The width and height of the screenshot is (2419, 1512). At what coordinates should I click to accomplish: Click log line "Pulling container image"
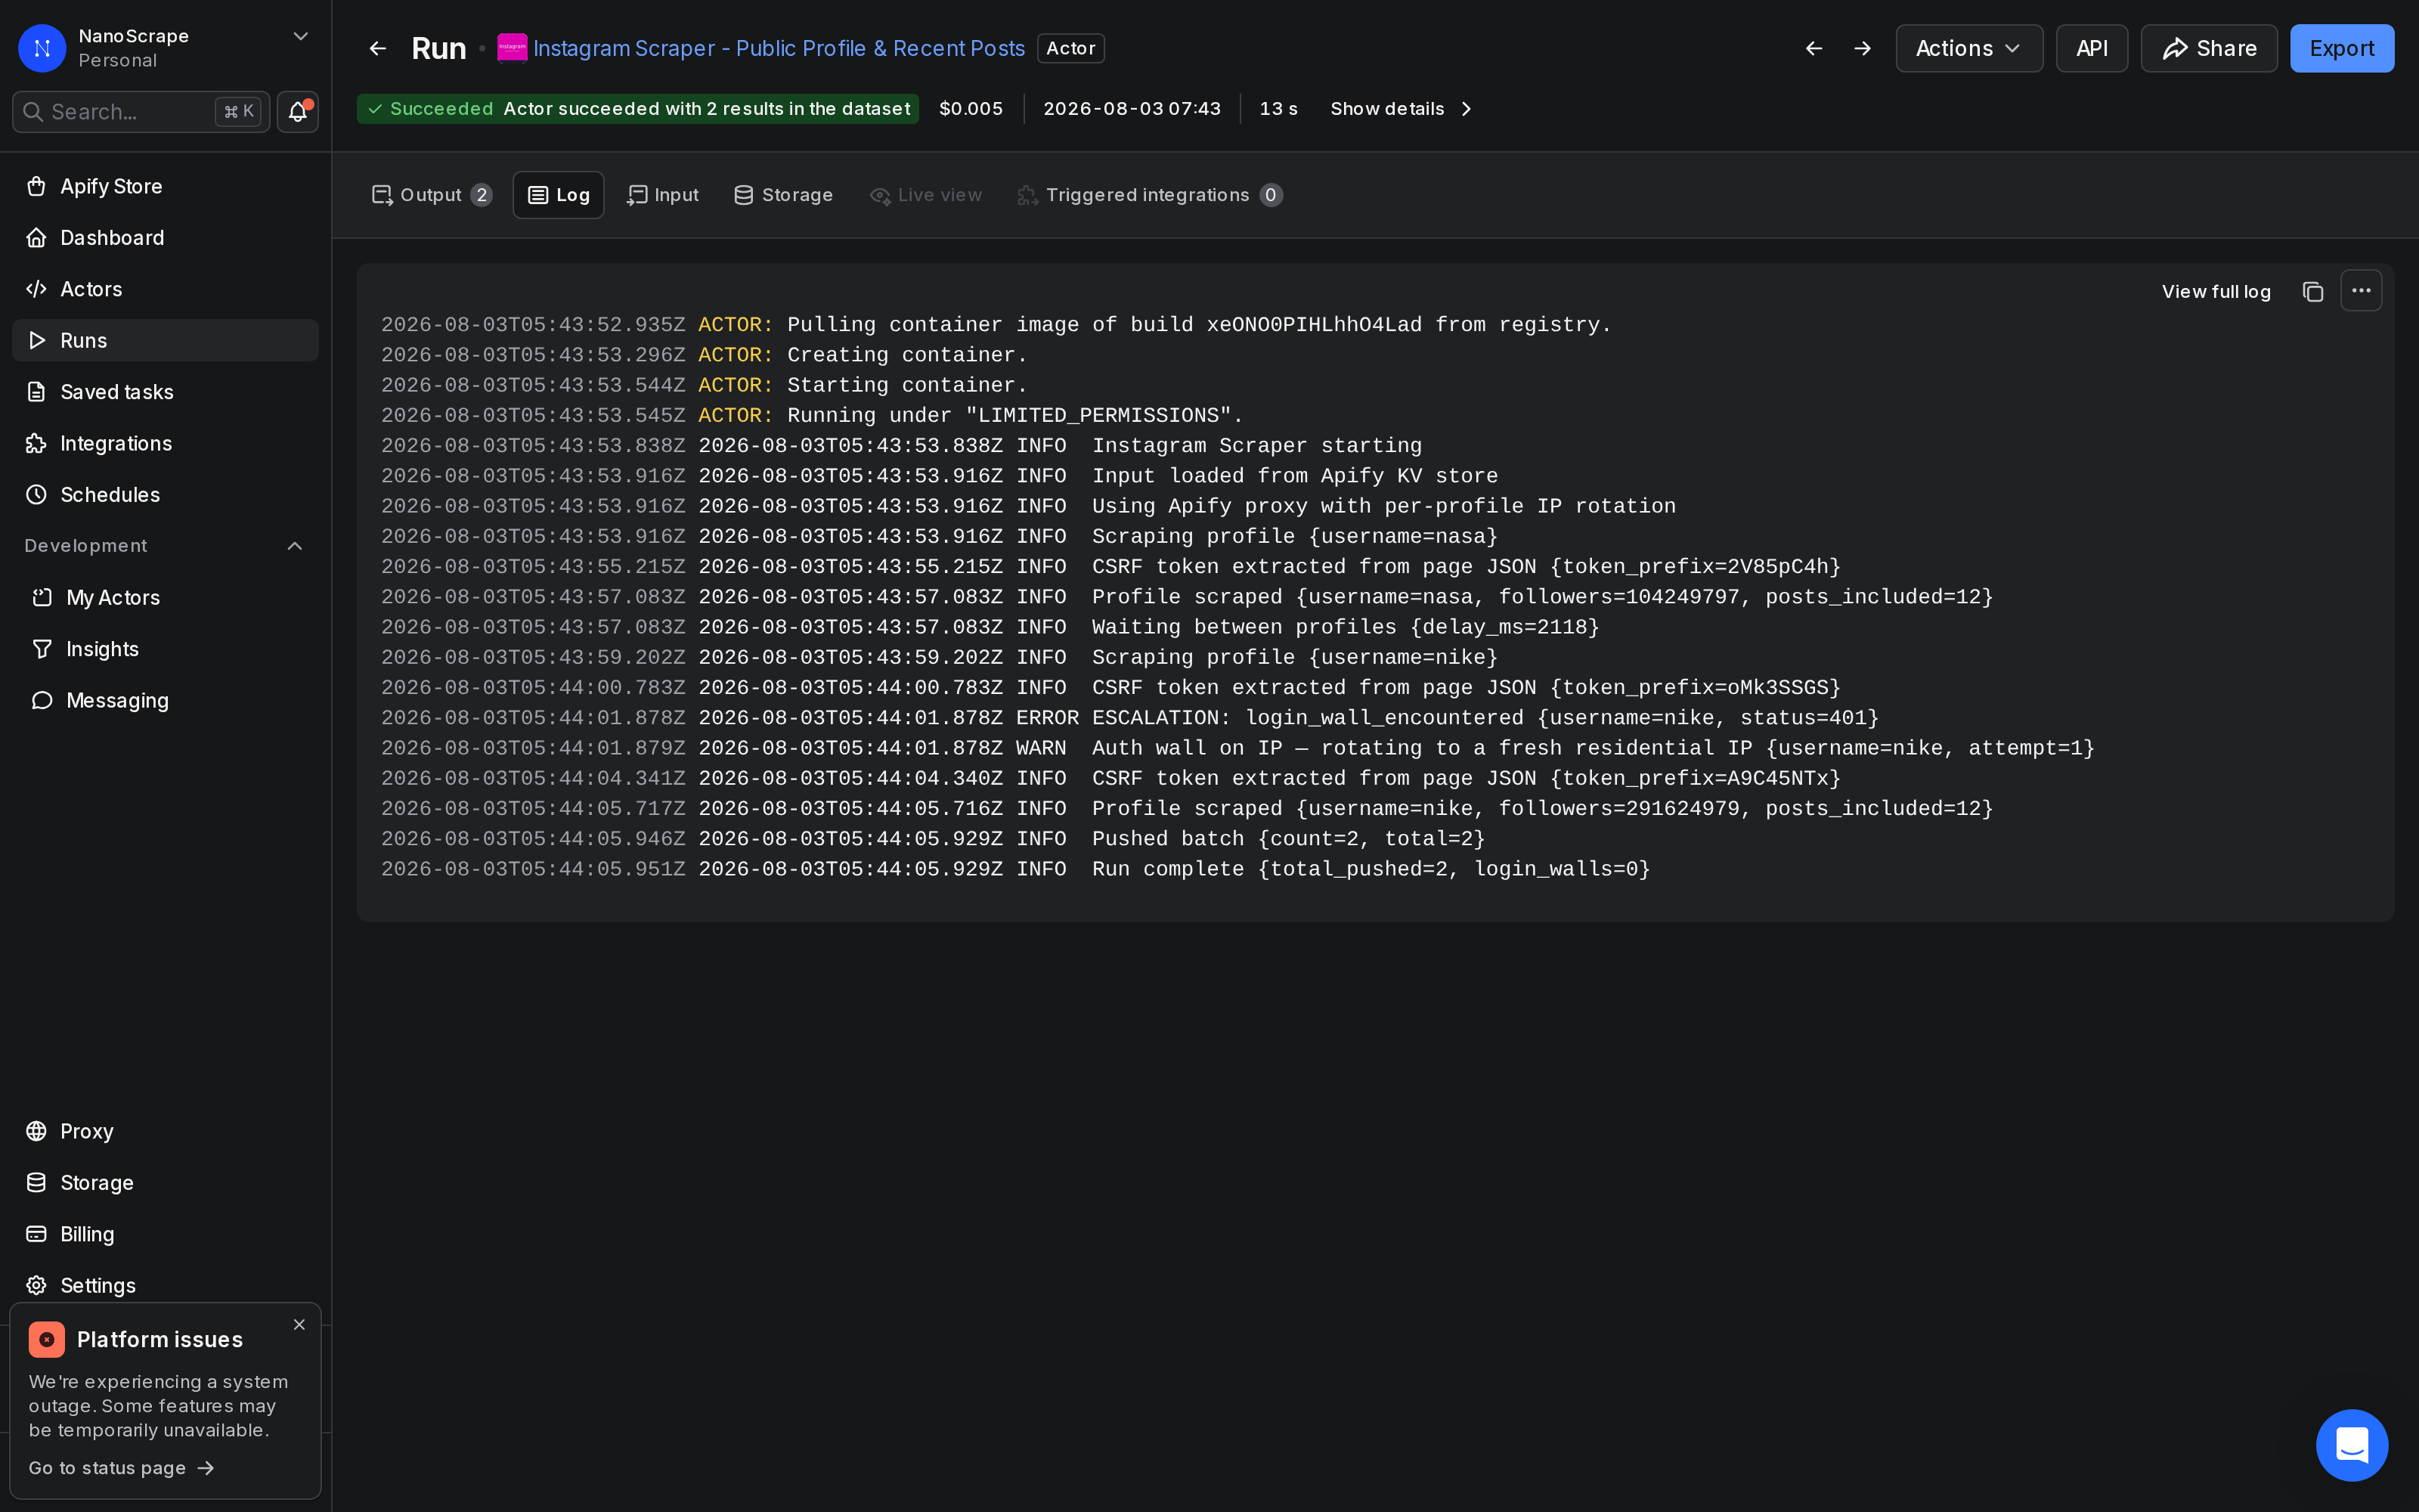click(x=996, y=325)
